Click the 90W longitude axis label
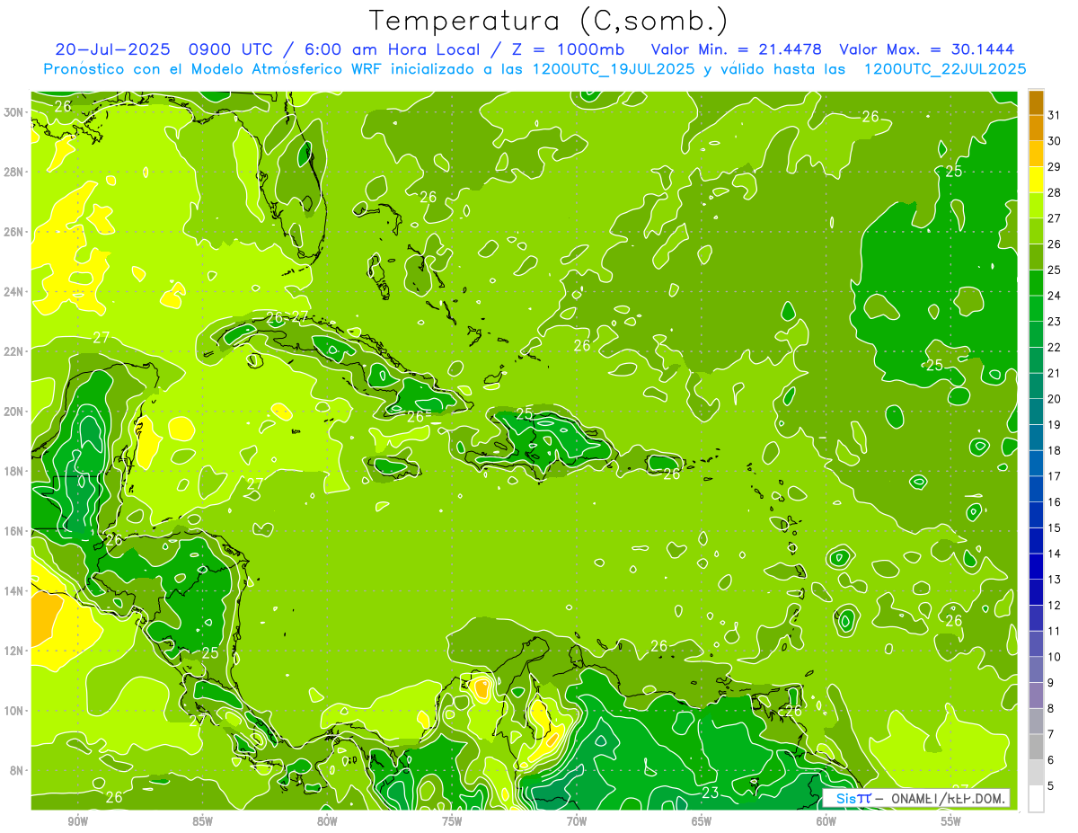The width and height of the screenshot is (1078, 833). pyautogui.click(x=77, y=821)
